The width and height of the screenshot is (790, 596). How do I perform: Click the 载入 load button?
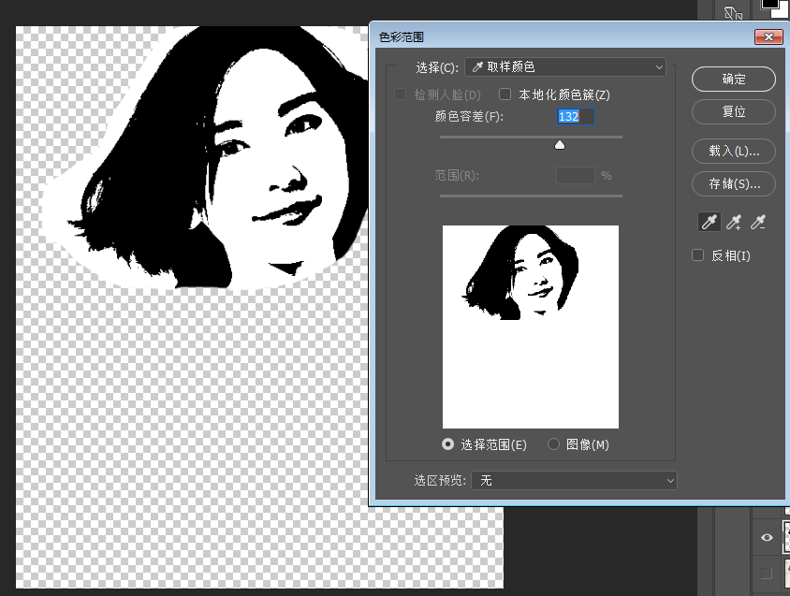click(734, 152)
